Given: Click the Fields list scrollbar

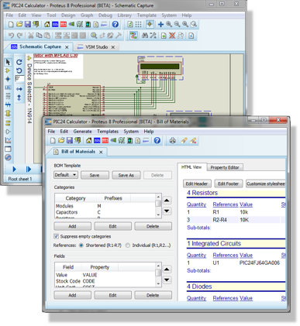Looking at the screenshot, I should point(158,275).
